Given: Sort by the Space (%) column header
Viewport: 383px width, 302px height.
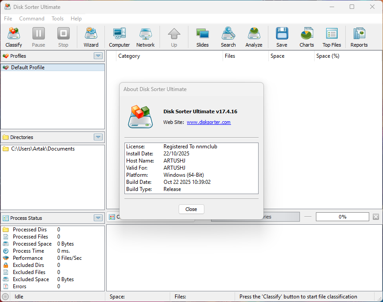Looking at the screenshot, I should (x=347, y=56).
